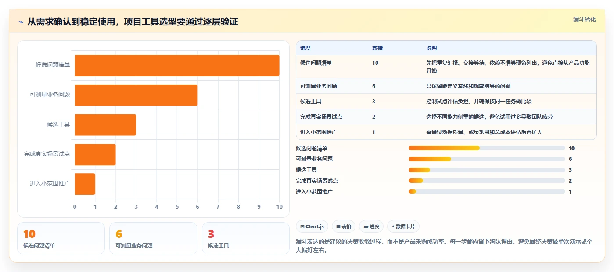
Task: Click table value 6 in the 数据 column
Action: [374, 86]
